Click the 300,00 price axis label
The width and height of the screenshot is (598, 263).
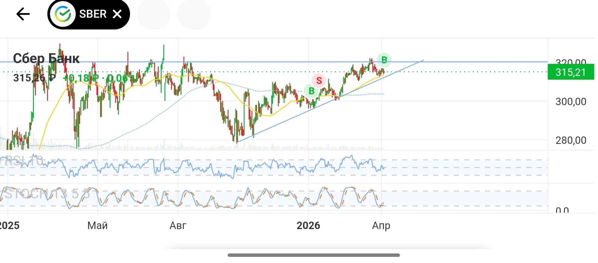(x=571, y=102)
